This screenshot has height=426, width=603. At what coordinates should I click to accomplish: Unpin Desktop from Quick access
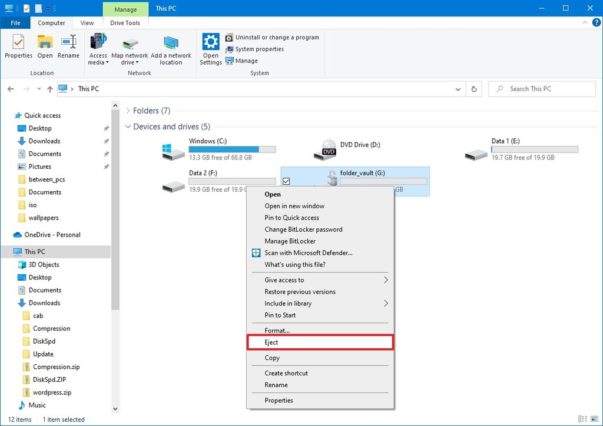click(x=107, y=128)
